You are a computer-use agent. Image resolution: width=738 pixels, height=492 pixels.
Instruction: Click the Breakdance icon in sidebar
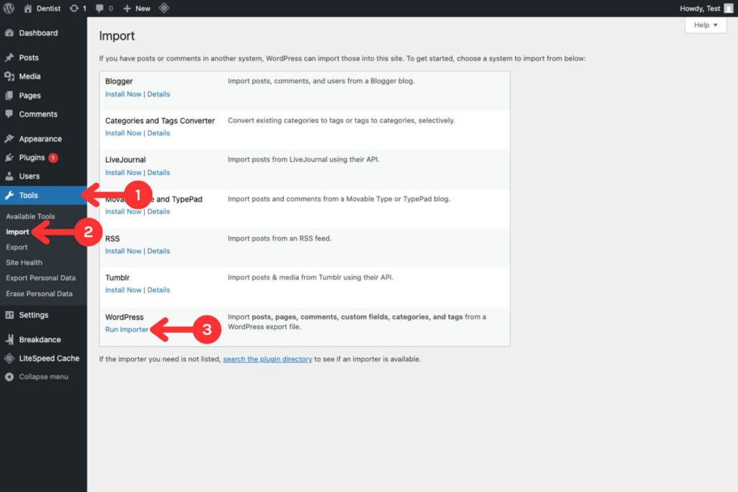(9, 339)
